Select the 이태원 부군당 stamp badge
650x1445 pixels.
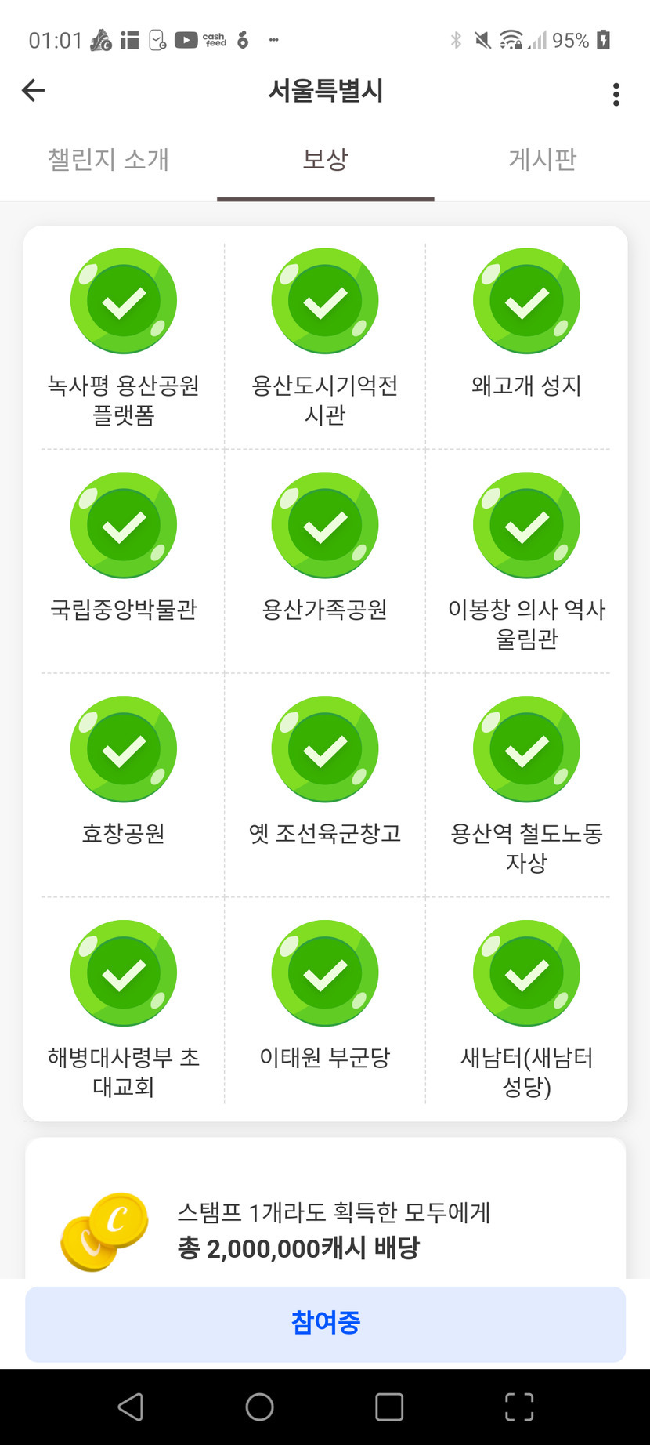coord(325,974)
